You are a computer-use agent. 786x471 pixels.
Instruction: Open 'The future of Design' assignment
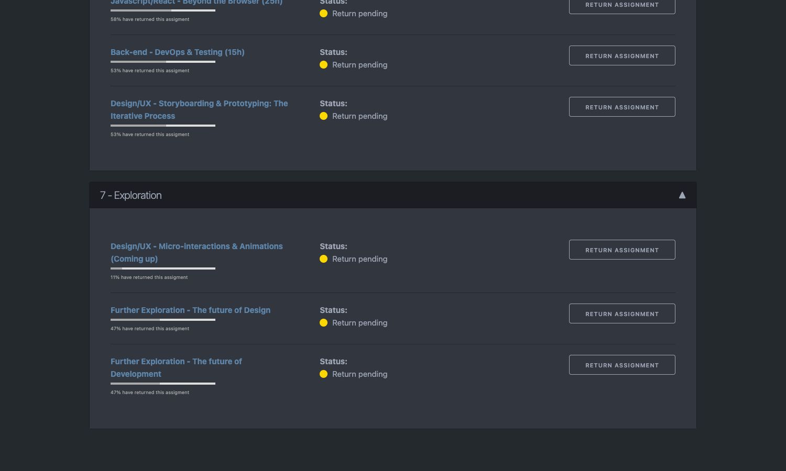point(190,310)
